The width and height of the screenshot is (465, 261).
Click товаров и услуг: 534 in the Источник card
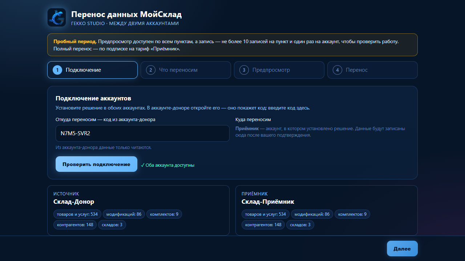pyautogui.click(x=77, y=214)
